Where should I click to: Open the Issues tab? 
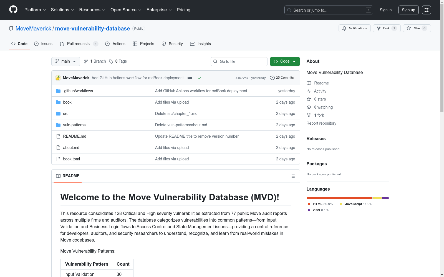pyautogui.click(x=43, y=44)
